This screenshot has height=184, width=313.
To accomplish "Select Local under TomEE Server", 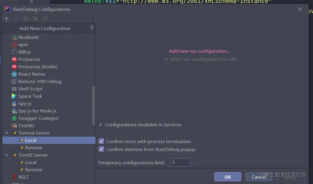I will [49, 162].
